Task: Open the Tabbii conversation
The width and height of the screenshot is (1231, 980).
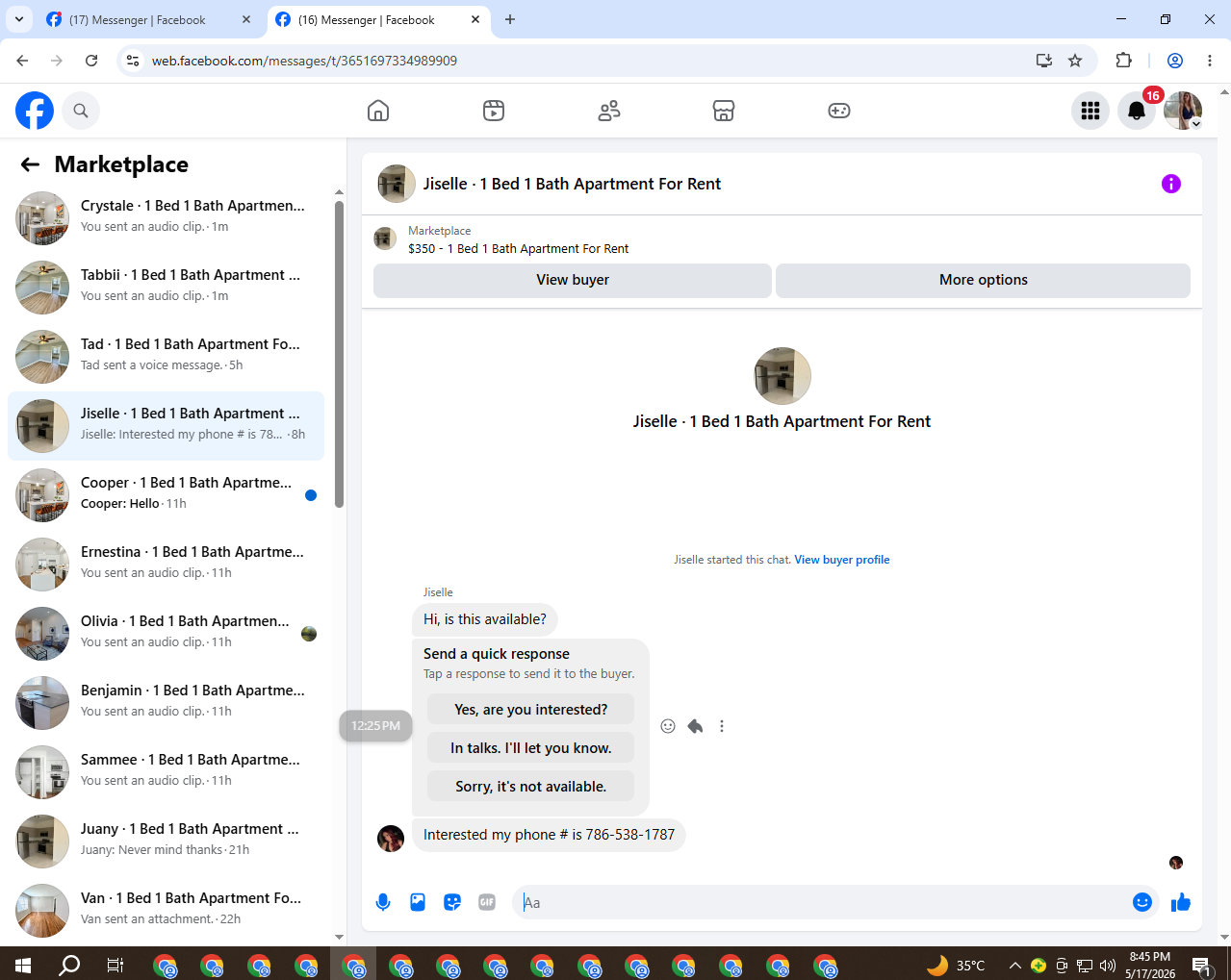Action: pyautogui.click(x=167, y=288)
